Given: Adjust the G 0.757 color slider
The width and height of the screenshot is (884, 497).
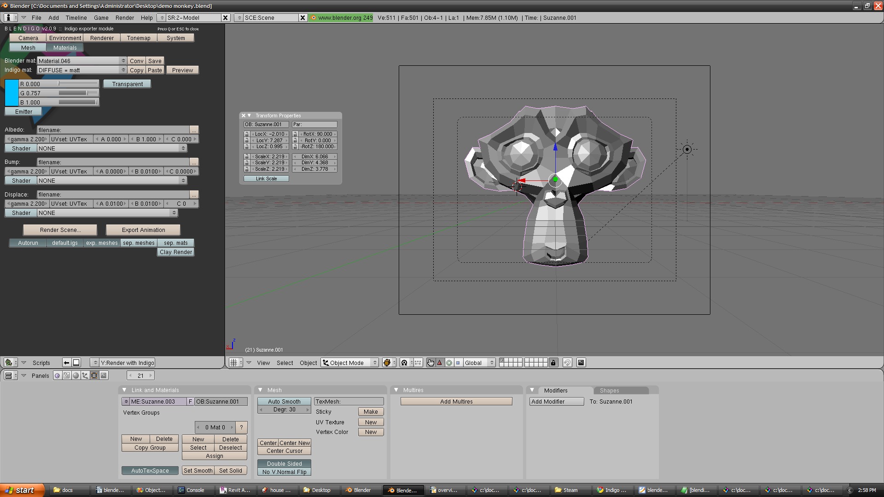Looking at the screenshot, I should point(59,93).
